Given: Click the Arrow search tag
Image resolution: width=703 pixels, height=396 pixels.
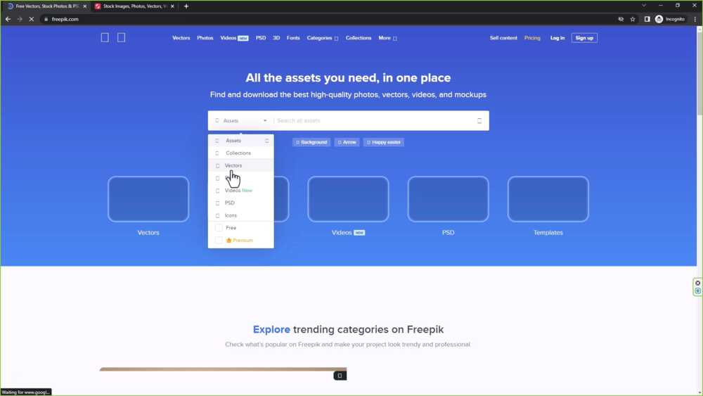Looking at the screenshot, I should pyautogui.click(x=347, y=142).
